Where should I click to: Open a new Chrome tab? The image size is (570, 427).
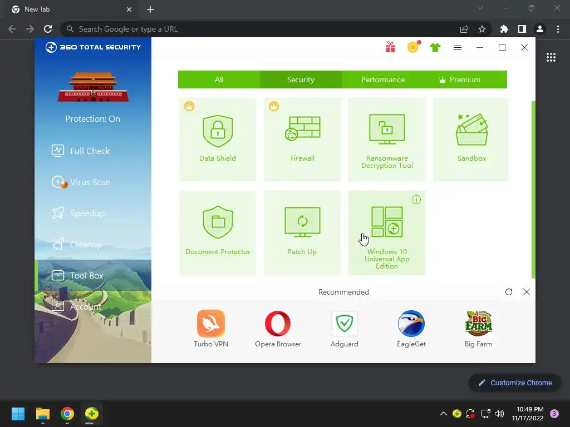150,9
